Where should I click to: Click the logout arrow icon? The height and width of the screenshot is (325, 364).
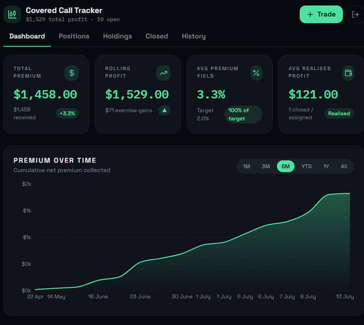click(x=355, y=15)
